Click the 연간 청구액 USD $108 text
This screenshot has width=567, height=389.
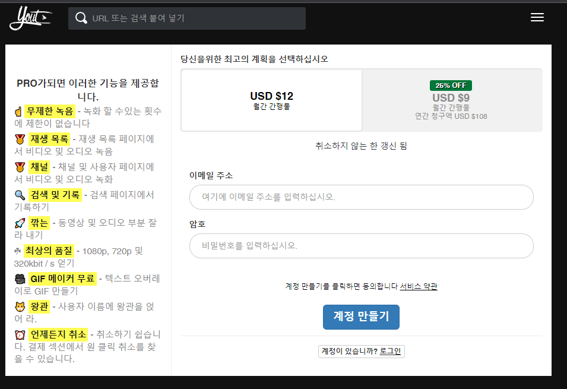tap(451, 116)
